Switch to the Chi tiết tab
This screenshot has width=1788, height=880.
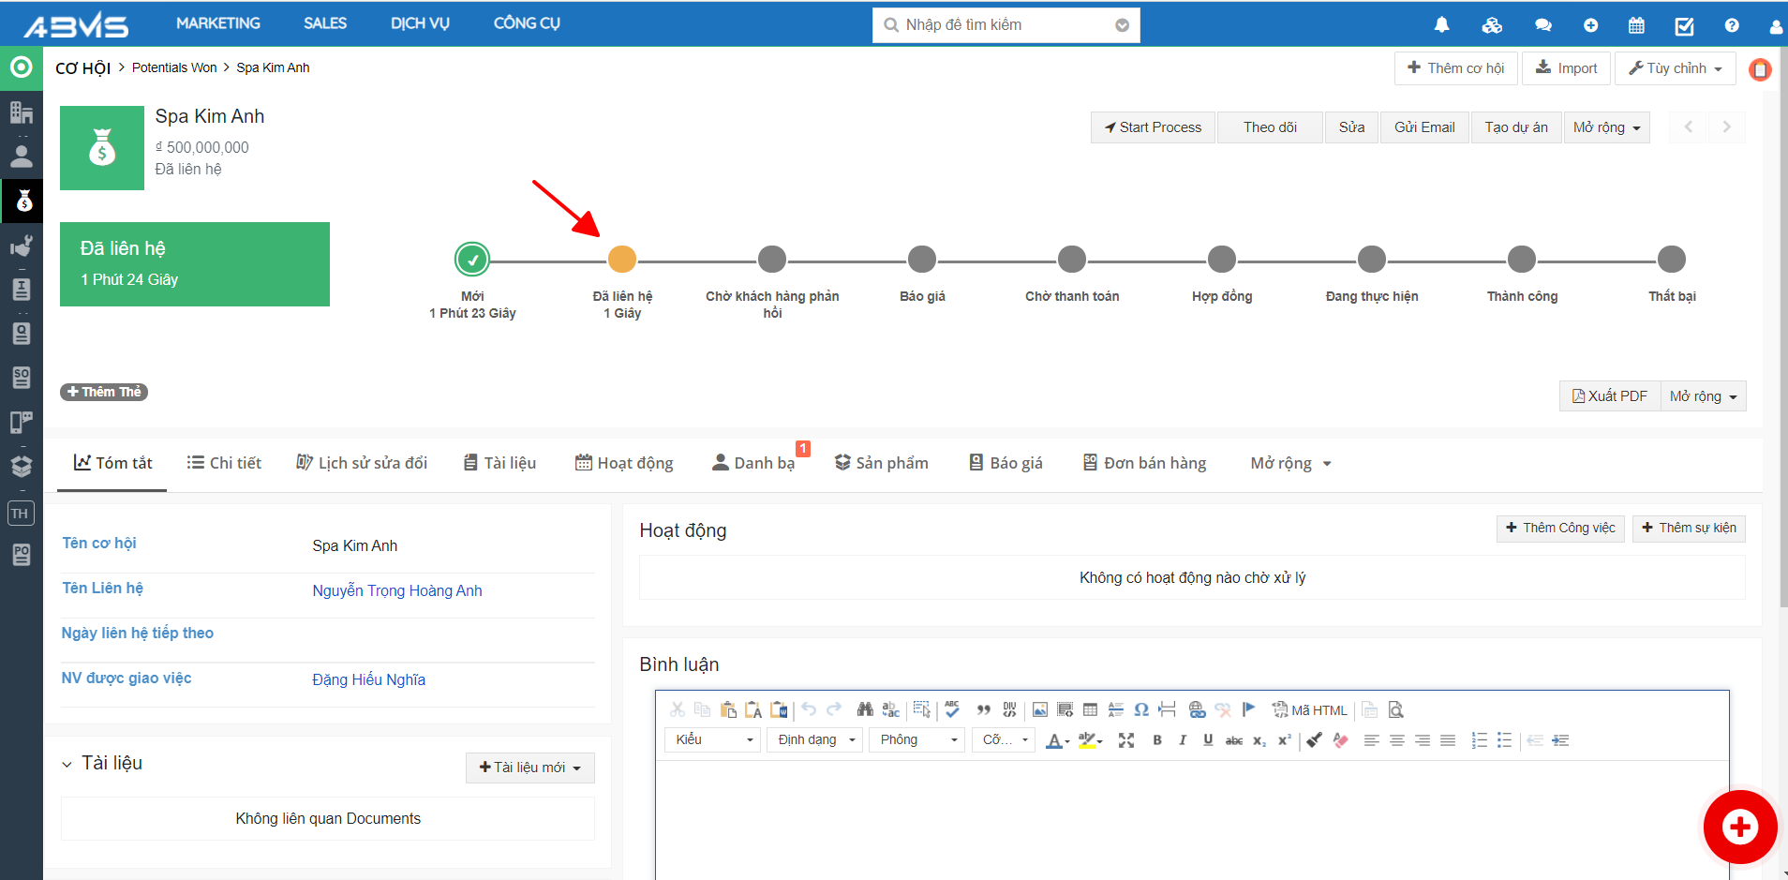click(224, 463)
